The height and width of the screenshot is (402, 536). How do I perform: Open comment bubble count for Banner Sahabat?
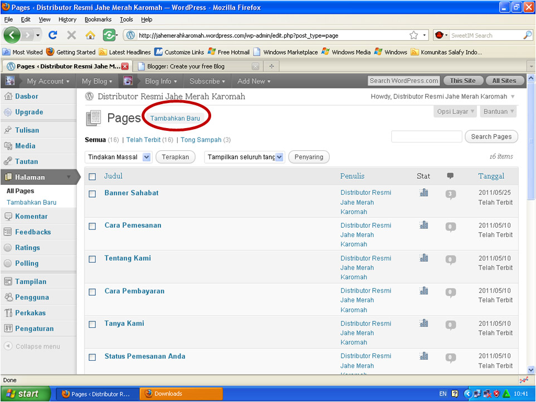click(451, 195)
